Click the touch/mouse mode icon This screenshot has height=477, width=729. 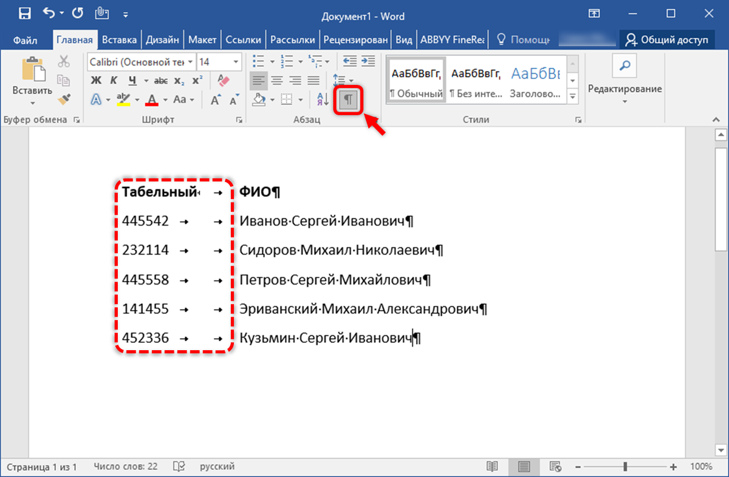(101, 14)
